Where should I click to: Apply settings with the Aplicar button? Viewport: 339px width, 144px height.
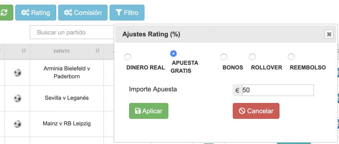pyautogui.click(x=149, y=111)
